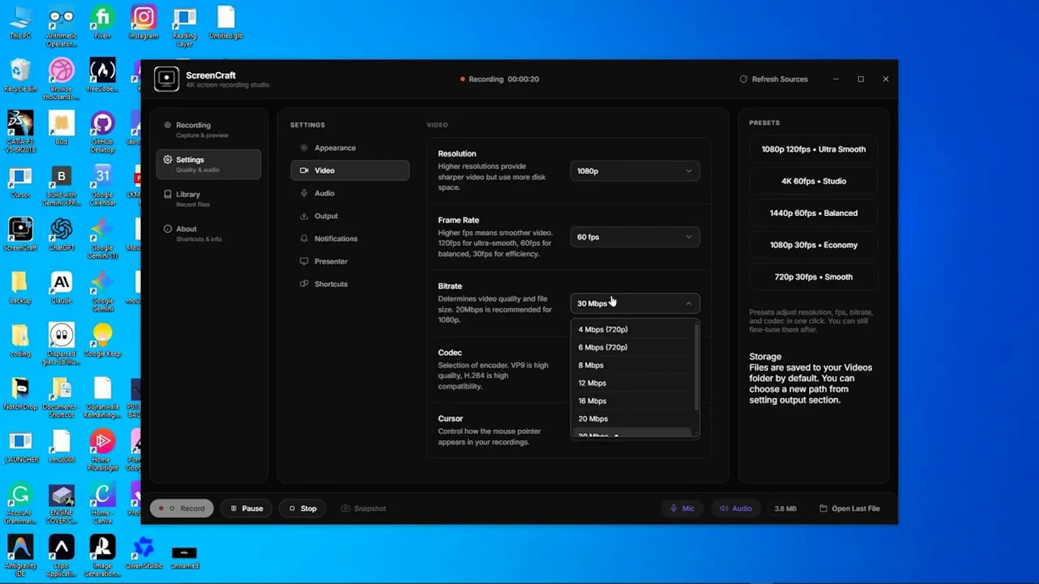Switch to Audio settings tab
This screenshot has width=1039, height=584.
click(x=350, y=193)
